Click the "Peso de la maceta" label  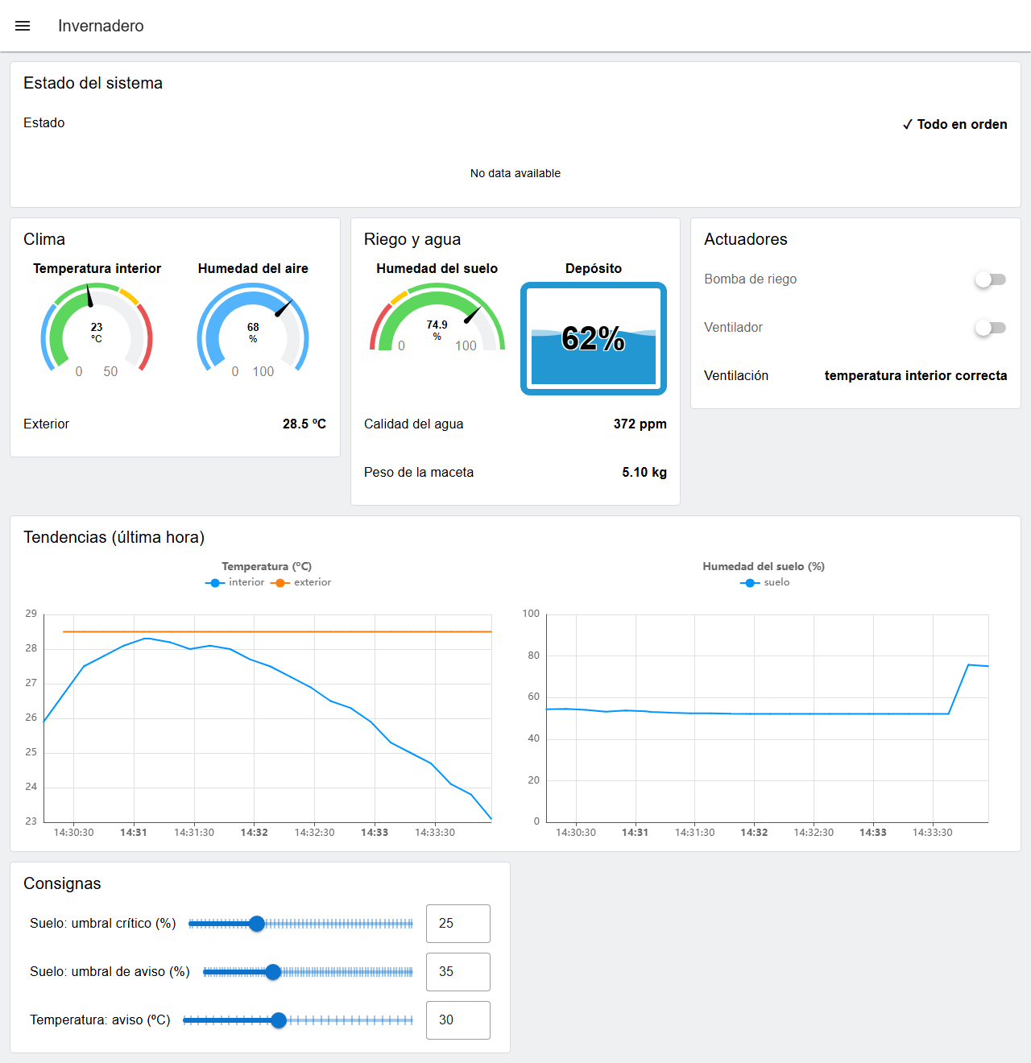coord(419,472)
